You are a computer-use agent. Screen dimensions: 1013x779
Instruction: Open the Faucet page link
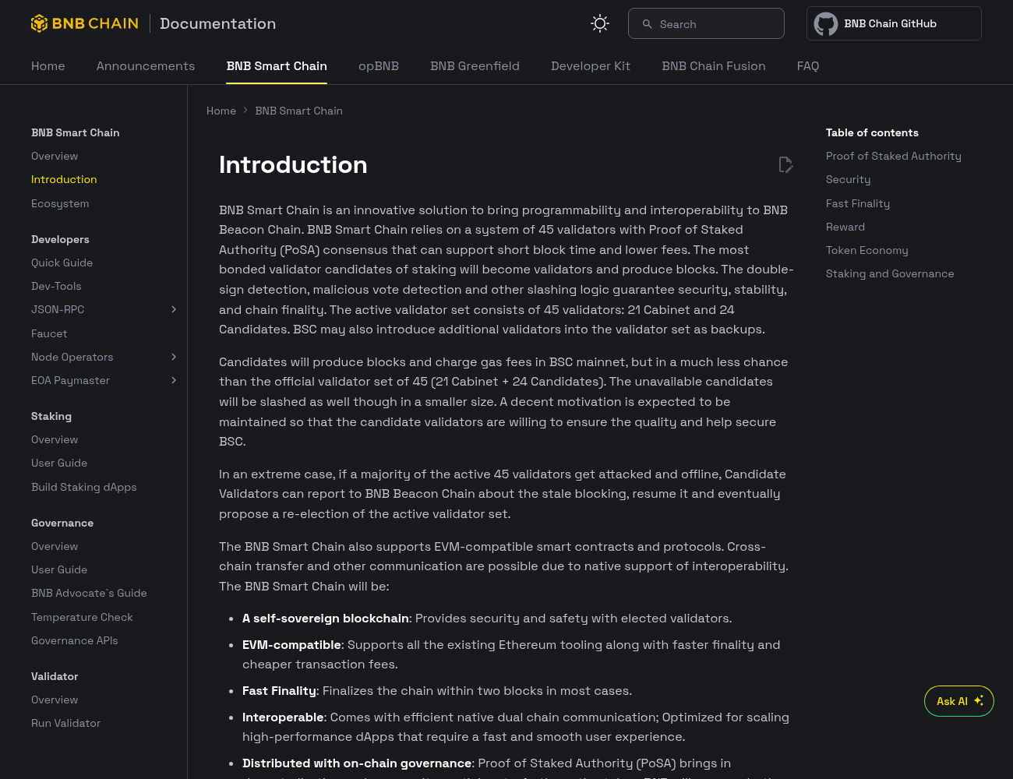(x=49, y=333)
